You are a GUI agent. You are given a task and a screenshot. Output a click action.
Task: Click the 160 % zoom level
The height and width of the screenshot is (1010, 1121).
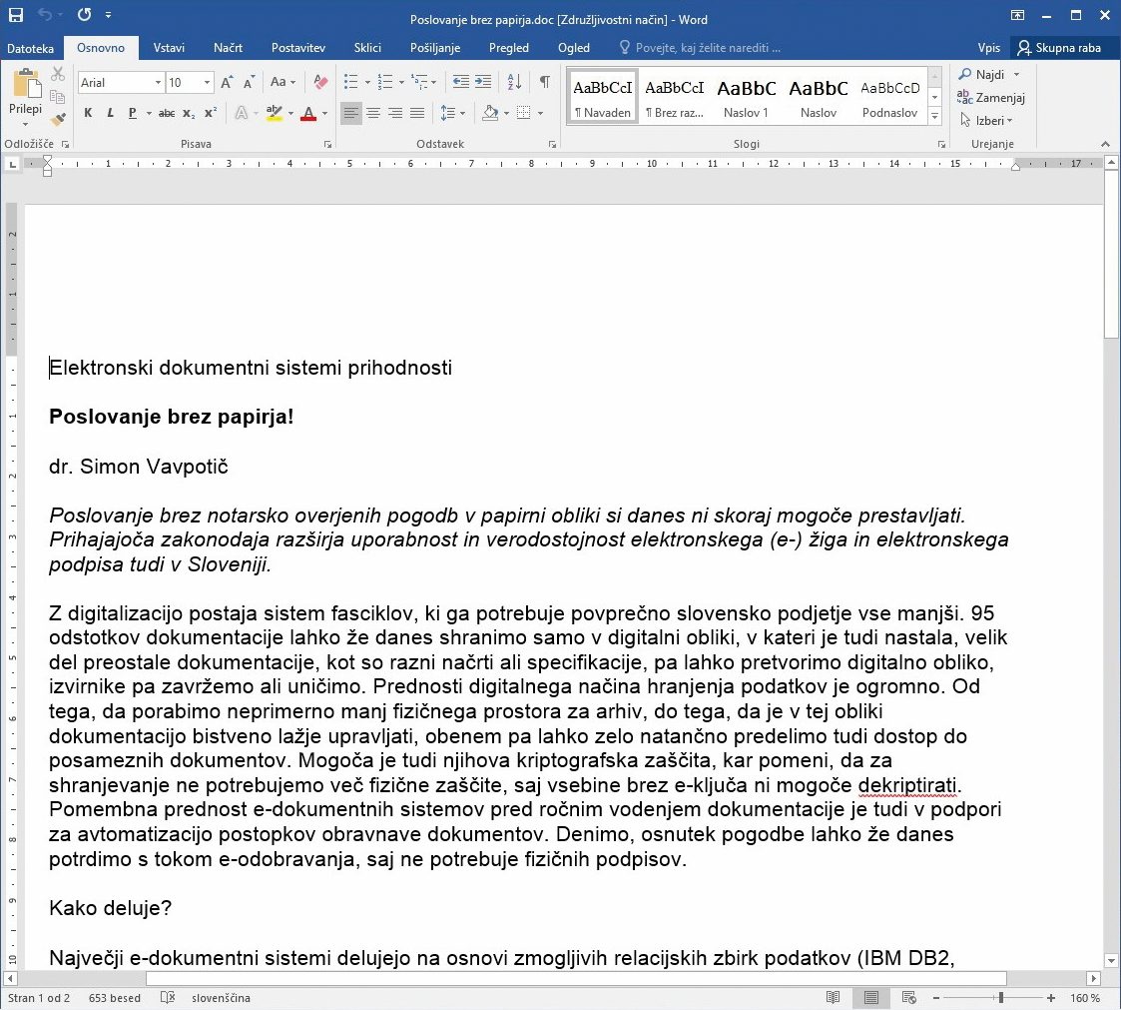click(1084, 998)
